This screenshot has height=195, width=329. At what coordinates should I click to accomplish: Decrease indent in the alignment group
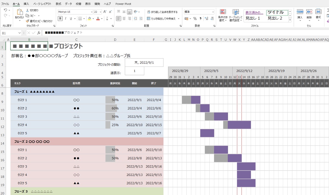coord(136,19)
